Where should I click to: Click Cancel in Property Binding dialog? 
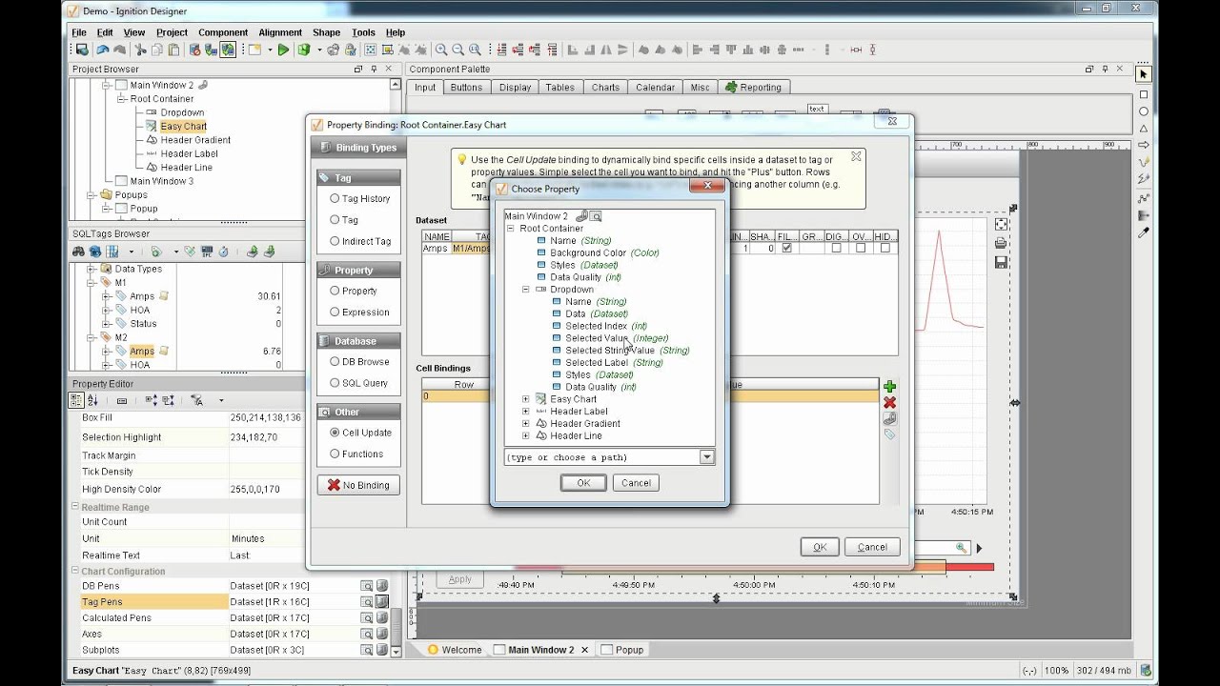pos(872,547)
